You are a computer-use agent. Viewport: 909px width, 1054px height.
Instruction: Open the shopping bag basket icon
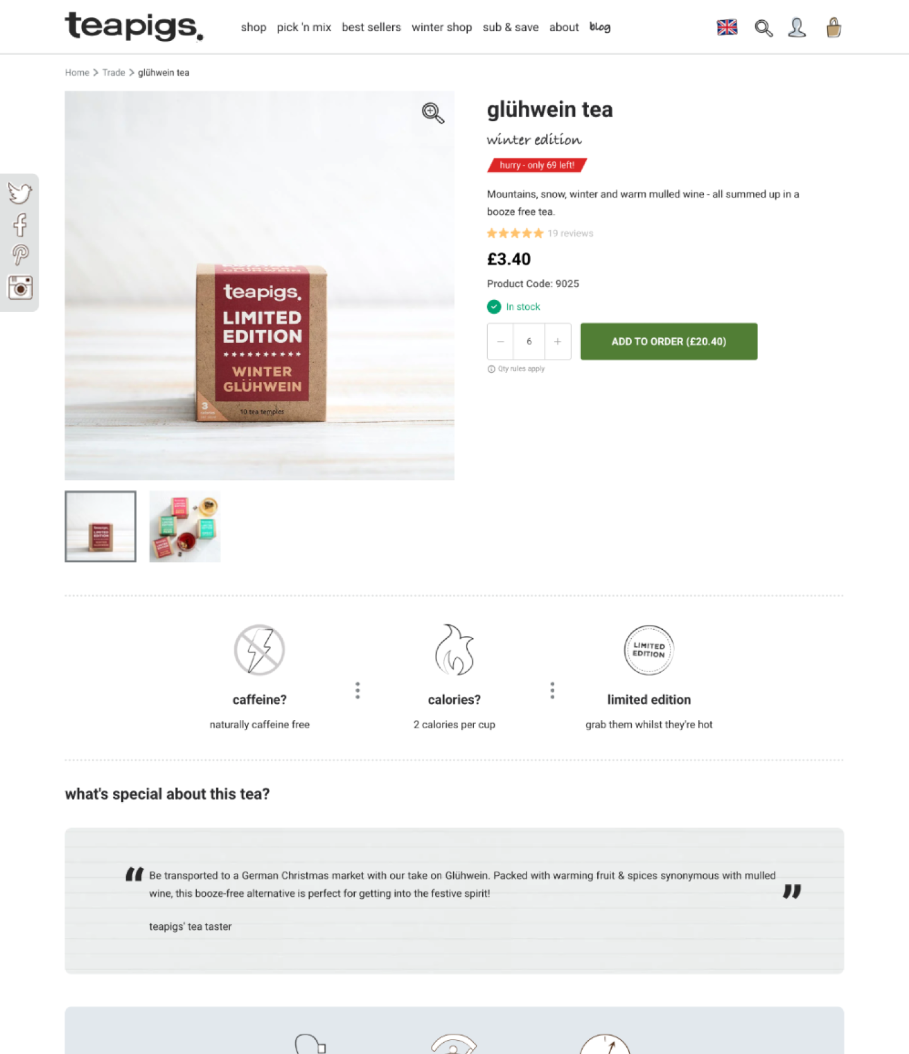[834, 28]
